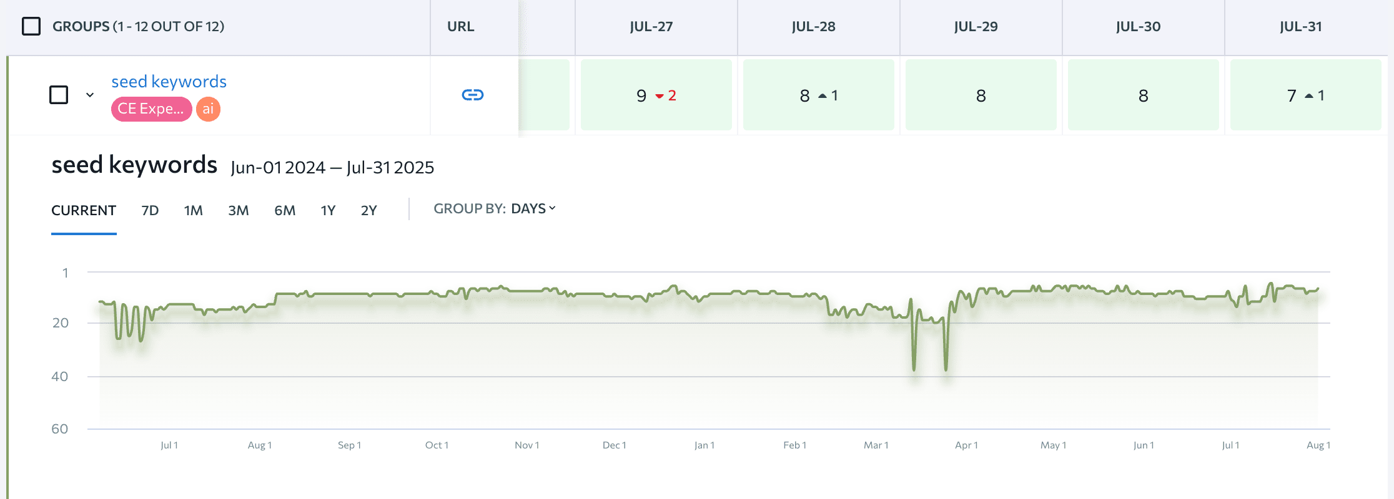Click the red down arrow in JUL-27 cell

pyautogui.click(x=660, y=96)
